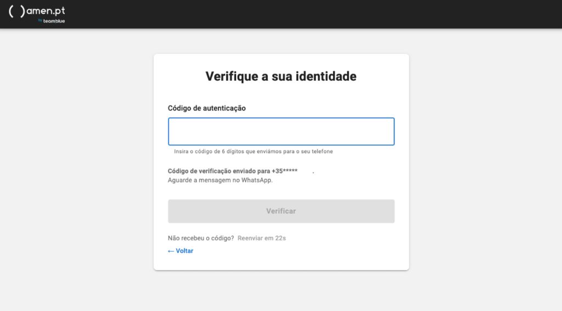Click the parentheses symbol of the logo
The width and height of the screenshot is (562, 311).
(16, 12)
